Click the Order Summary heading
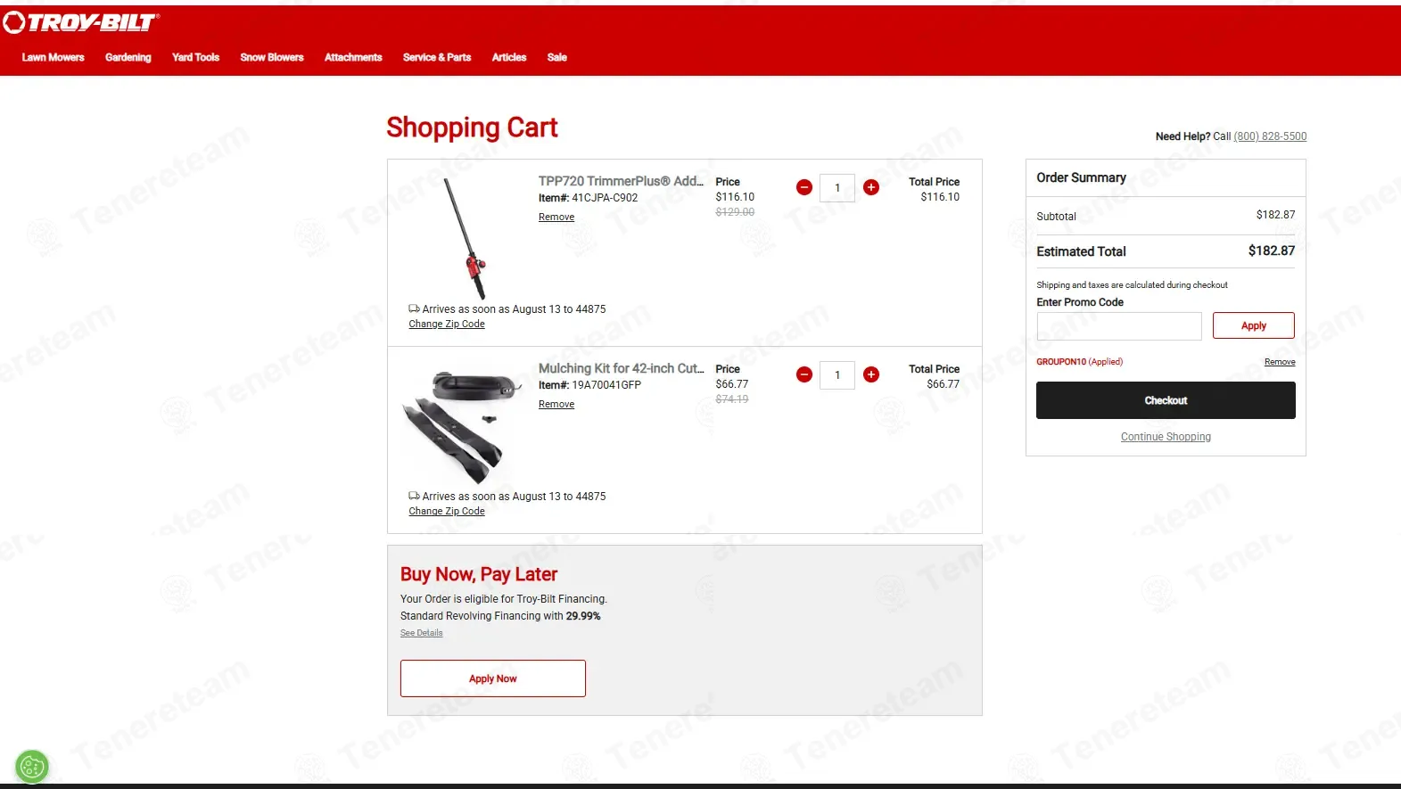1401x789 pixels. tap(1081, 177)
